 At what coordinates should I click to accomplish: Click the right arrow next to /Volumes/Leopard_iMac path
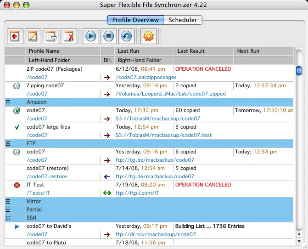107,94
